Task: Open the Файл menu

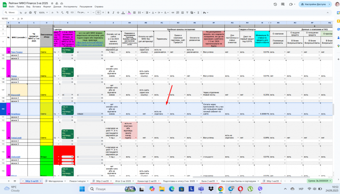Action: [x=11, y=7]
